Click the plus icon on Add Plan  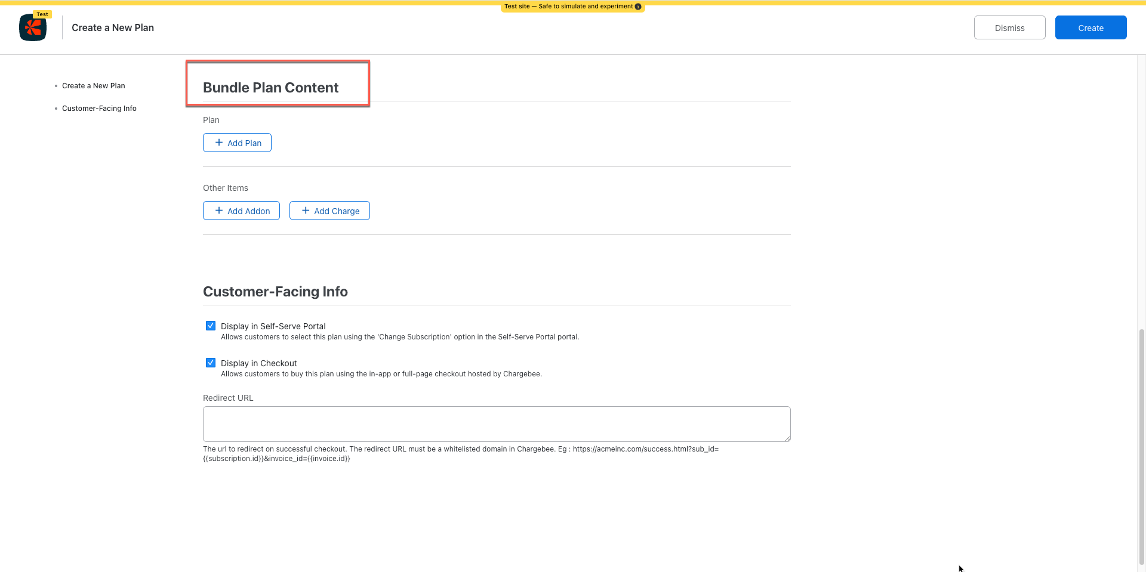click(x=219, y=143)
